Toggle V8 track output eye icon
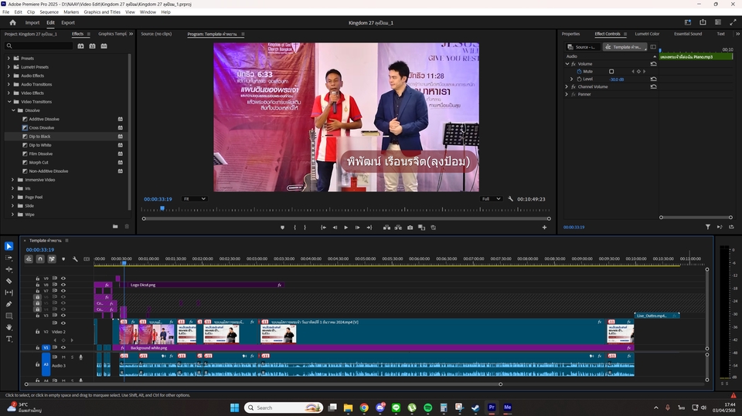Screen dimensions: 742x416 63,285
